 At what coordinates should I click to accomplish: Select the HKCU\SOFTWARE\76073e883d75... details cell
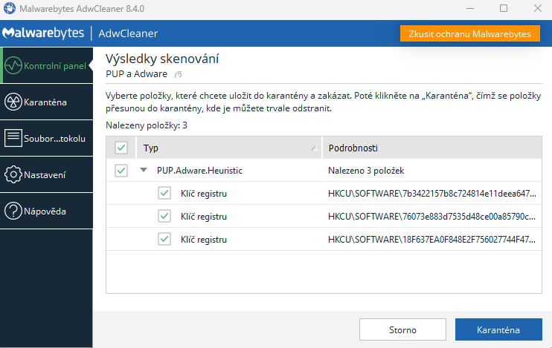[x=432, y=217]
